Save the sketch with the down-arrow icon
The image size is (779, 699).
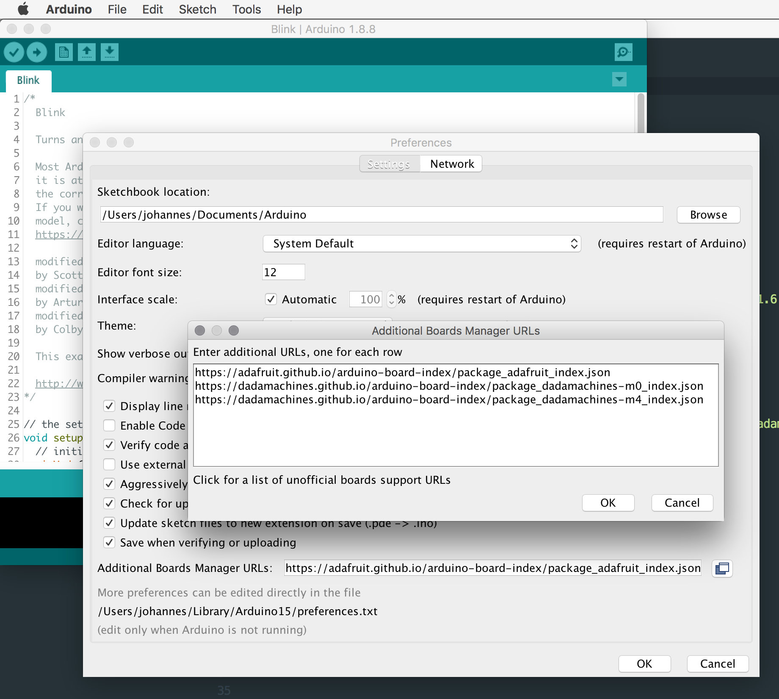coord(110,52)
